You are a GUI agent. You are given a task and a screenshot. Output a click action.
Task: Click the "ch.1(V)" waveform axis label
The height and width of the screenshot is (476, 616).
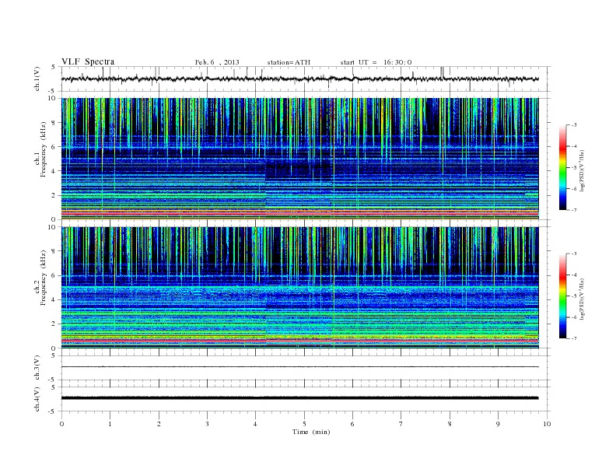coord(37,79)
